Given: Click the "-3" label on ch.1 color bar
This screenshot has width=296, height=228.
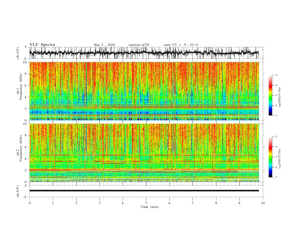Looking at the screenshot, I should tap(276, 75).
